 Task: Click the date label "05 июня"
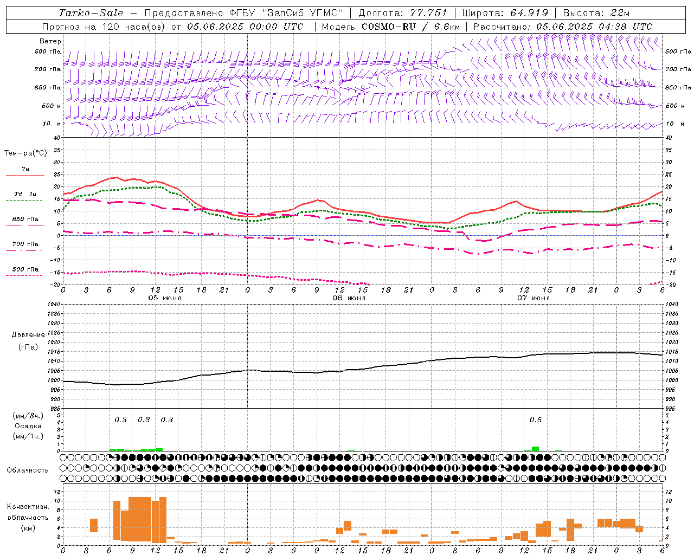pyautogui.click(x=165, y=298)
